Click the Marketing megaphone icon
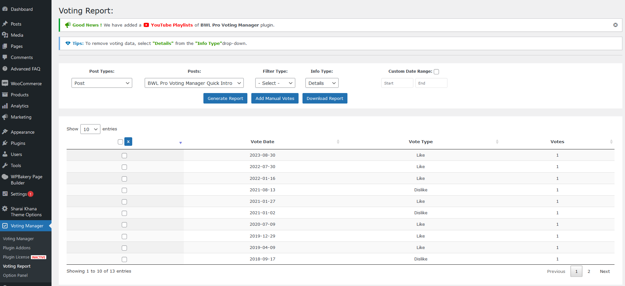This screenshot has height=286, width=625. coord(5,117)
